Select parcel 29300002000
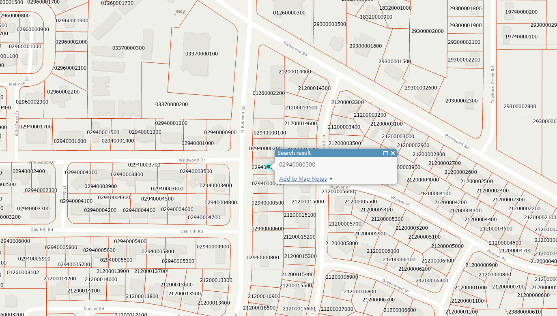 (x=427, y=31)
